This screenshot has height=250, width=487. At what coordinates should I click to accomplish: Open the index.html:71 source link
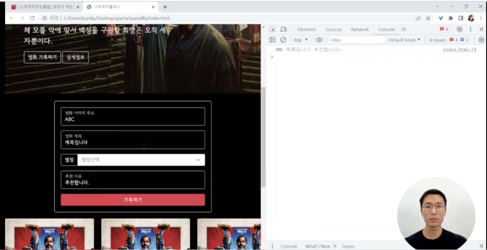[x=460, y=49]
